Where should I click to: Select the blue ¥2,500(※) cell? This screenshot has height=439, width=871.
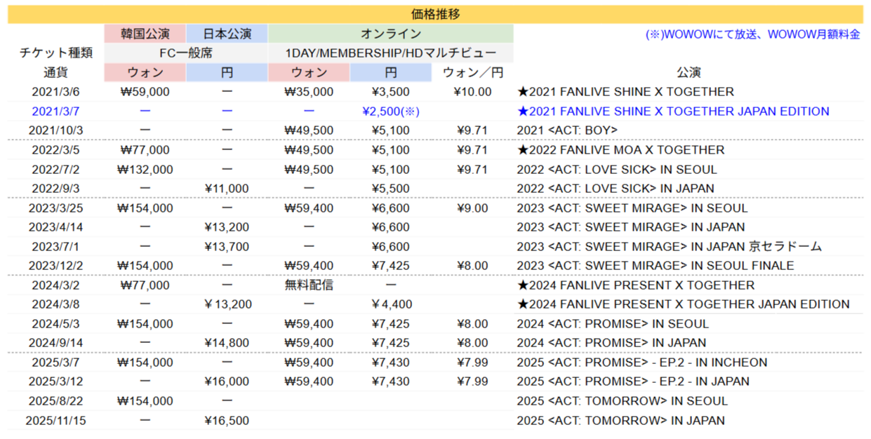point(391,111)
